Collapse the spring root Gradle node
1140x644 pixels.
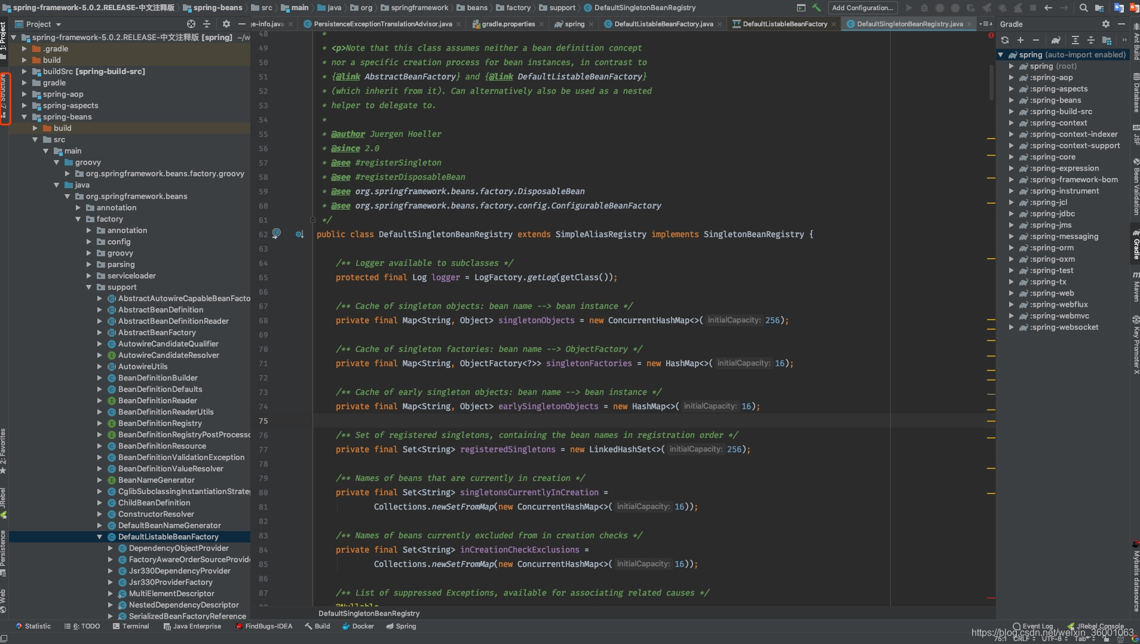click(1001, 54)
